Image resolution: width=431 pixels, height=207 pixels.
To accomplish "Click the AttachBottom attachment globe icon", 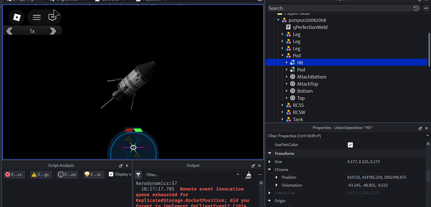I will pyautogui.click(x=293, y=77).
